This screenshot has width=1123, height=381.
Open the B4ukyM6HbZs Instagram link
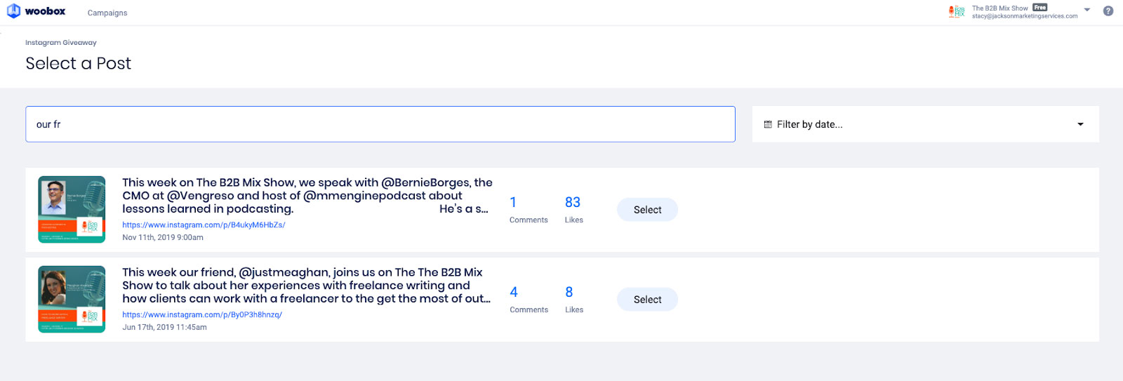(204, 225)
